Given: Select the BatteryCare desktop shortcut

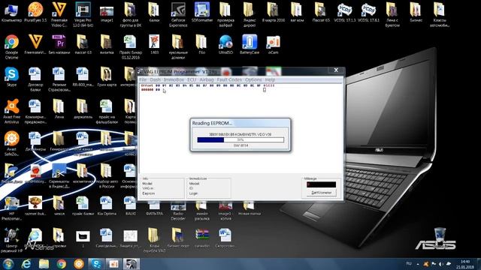Looking at the screenshot, I should pyautogui.click(x=250, y=44).
